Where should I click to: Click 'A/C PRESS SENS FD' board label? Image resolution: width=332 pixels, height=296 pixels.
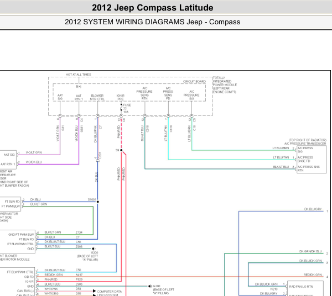pyautogui.click(x=168, y=93)
